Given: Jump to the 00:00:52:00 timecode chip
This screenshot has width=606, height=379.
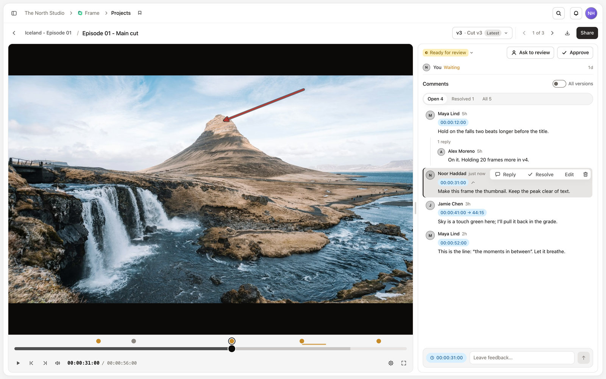Looking at the screenshot, I should [x=453, y=243].
